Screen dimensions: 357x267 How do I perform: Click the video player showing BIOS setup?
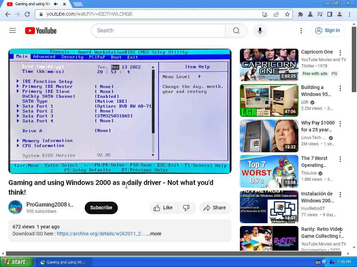coord(120,111)
